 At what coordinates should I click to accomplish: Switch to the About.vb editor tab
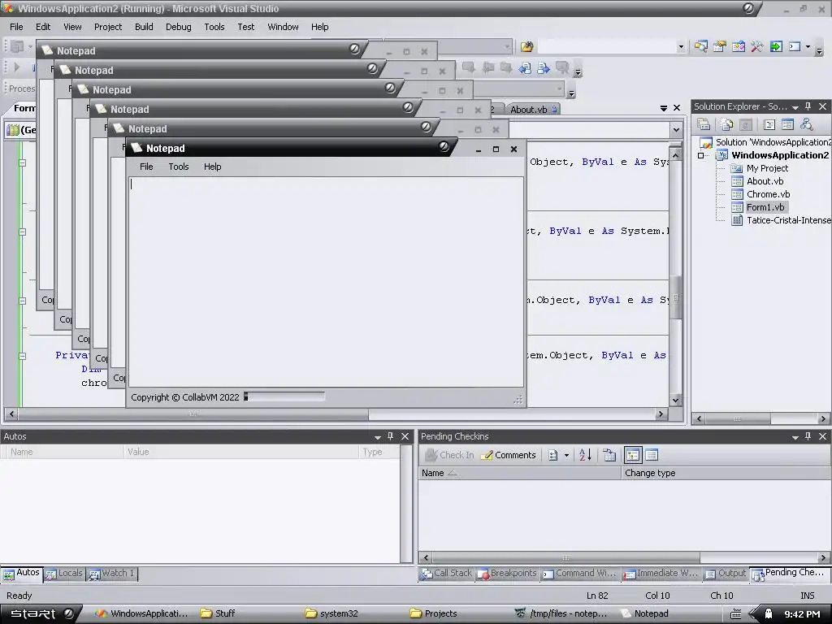click(x=533, y=110)
